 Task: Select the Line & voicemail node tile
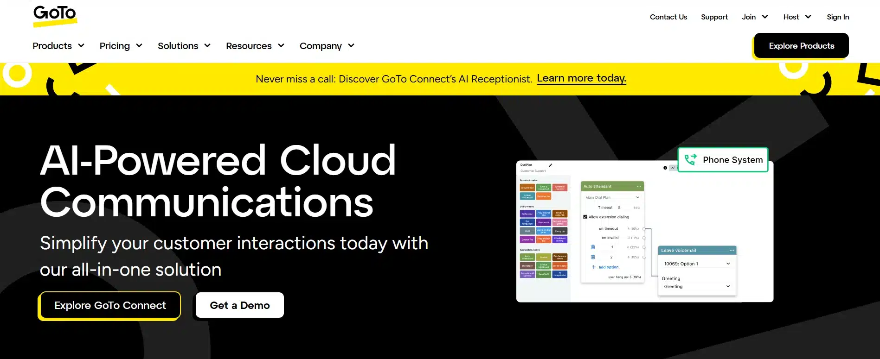(544, 188)
